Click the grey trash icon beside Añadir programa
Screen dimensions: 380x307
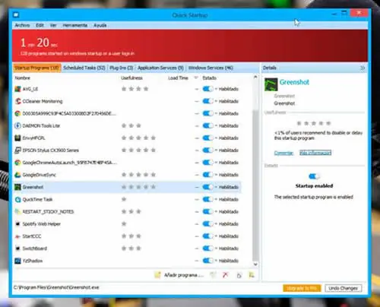click(x=213, y=275)
